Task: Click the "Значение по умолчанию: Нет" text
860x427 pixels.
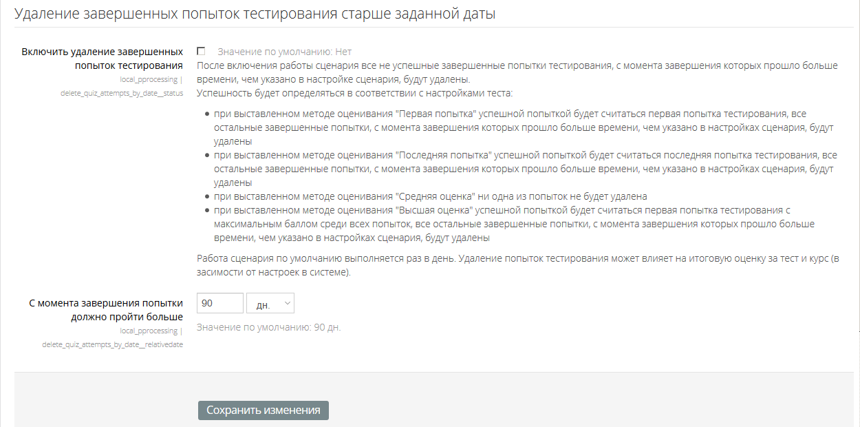Action: pos(284,52)
